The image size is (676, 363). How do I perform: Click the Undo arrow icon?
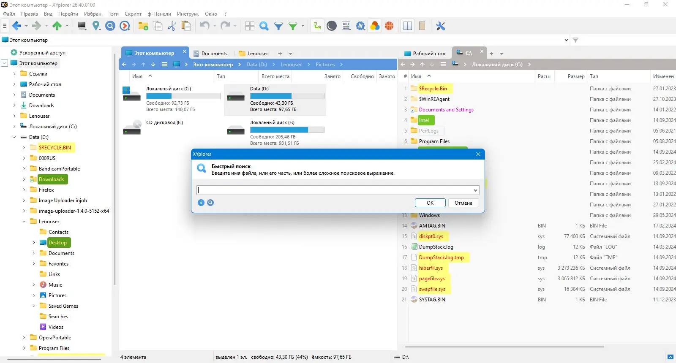coord(205,26)
